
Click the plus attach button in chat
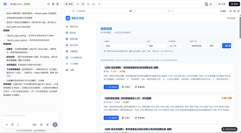pos(7,125)
